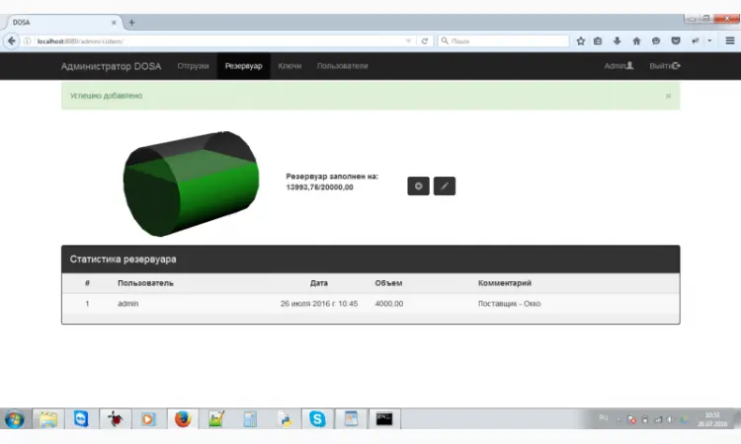Open the Admin user profile link
741x444 pixels.
tap(618, 66)
